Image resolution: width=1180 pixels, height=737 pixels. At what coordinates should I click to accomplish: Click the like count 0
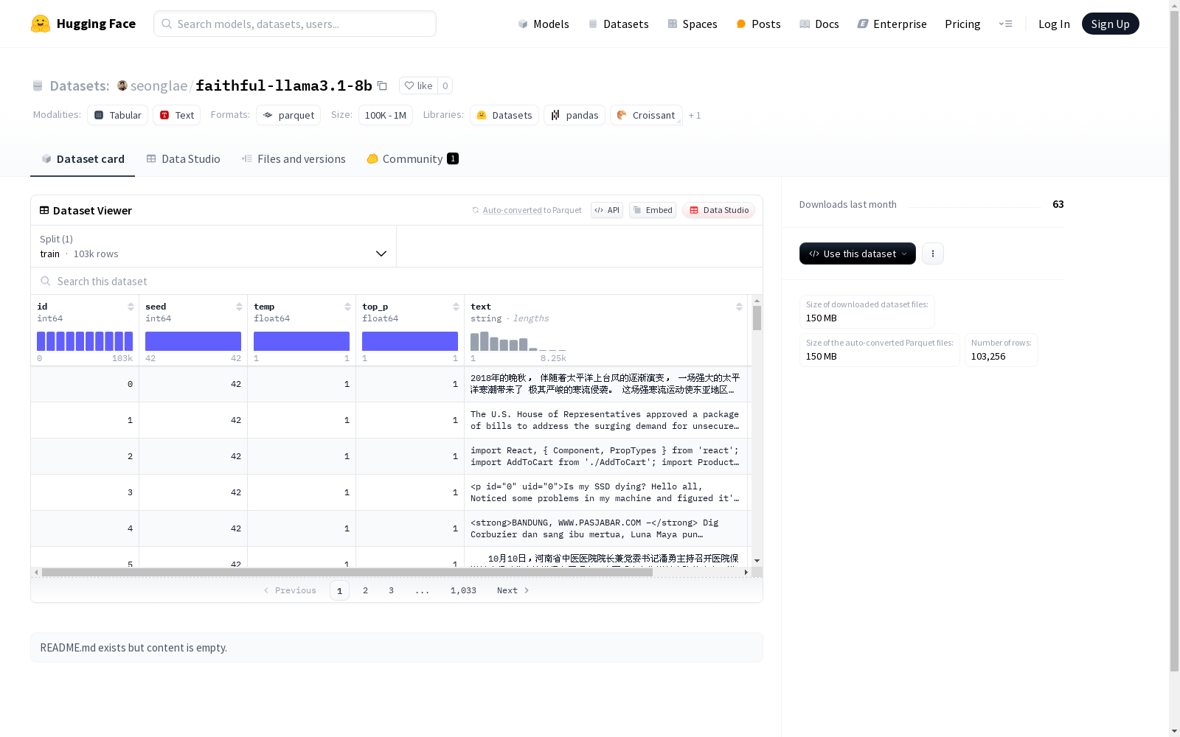tap(445, 85)
